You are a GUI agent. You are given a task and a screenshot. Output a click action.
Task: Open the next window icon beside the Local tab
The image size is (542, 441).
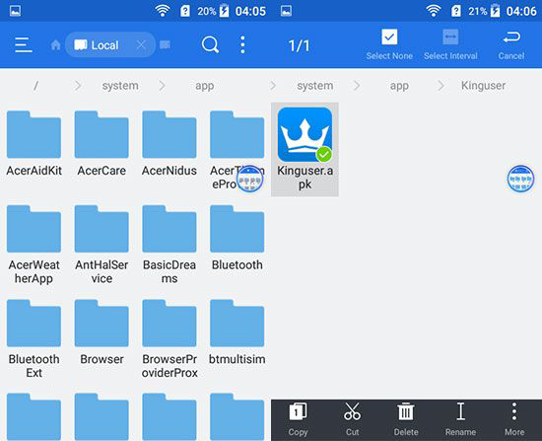[166, 45]
